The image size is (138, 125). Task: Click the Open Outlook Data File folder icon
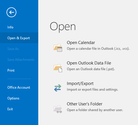pos(58,68)
